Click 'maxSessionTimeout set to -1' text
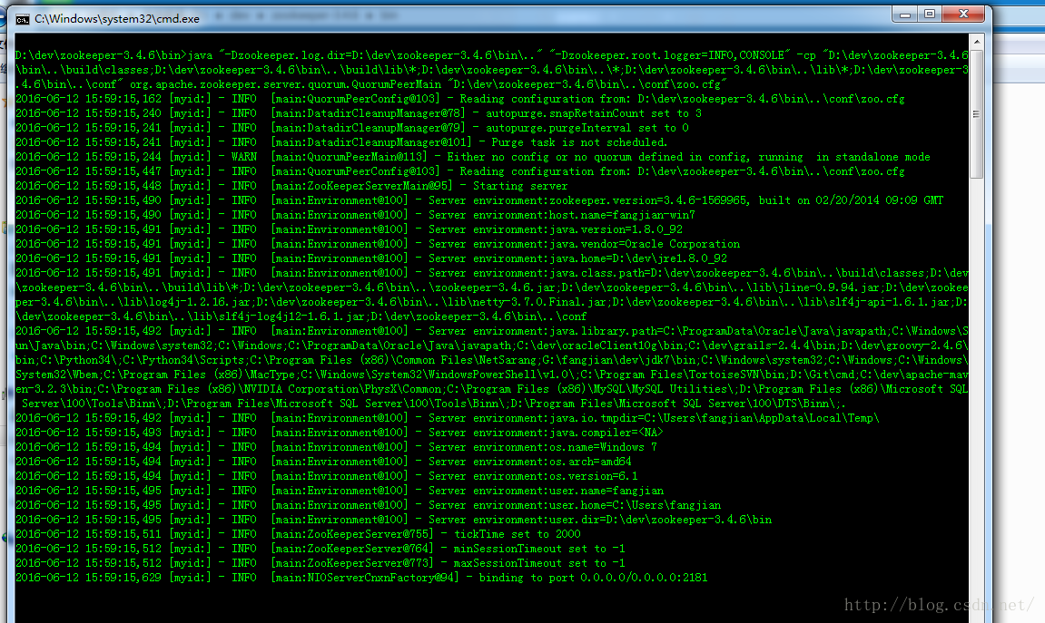The width and height of the screenshot is (1045, 623). tap(539, 563)
